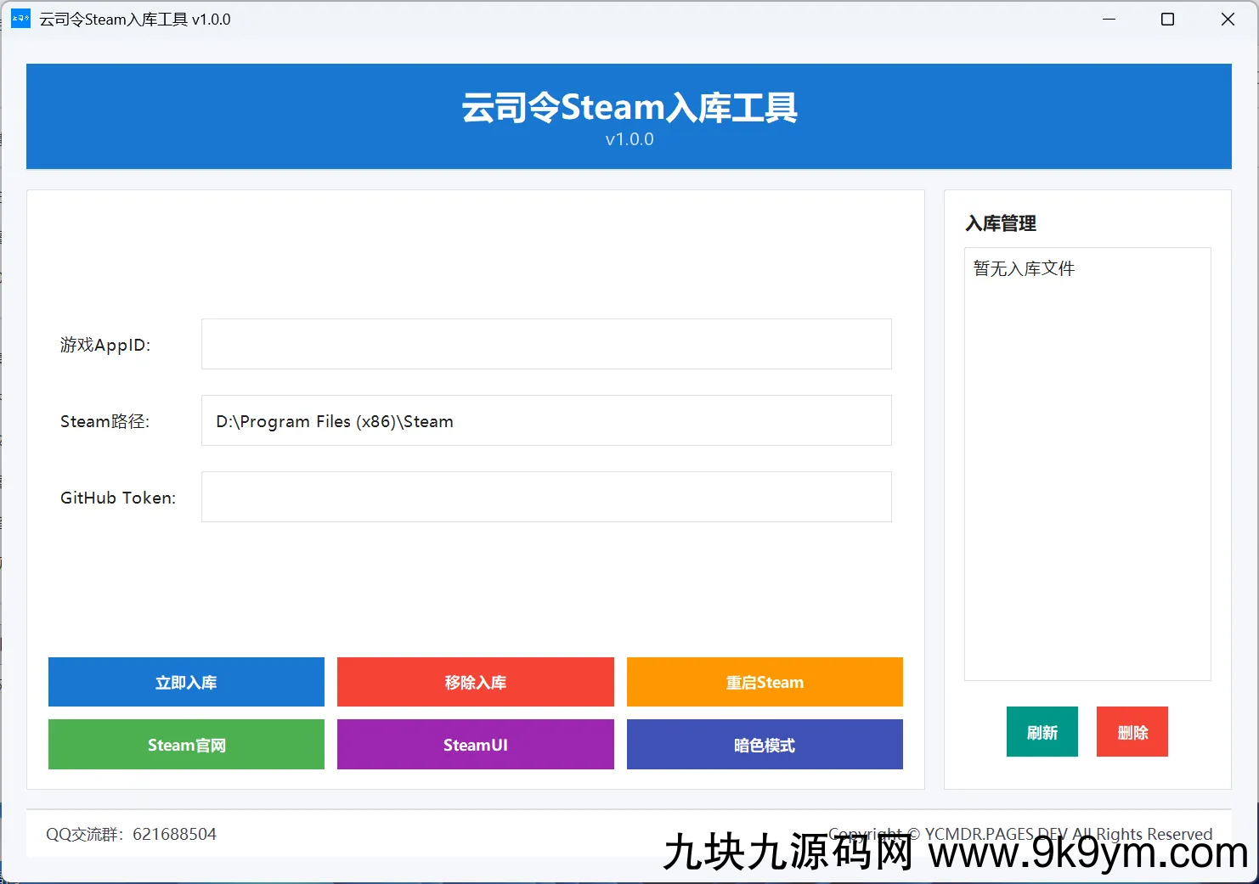This screenshot has width=1259, height=884.
Task: Click the 立即入库 blue button
Action: click(x=186, y=682)
